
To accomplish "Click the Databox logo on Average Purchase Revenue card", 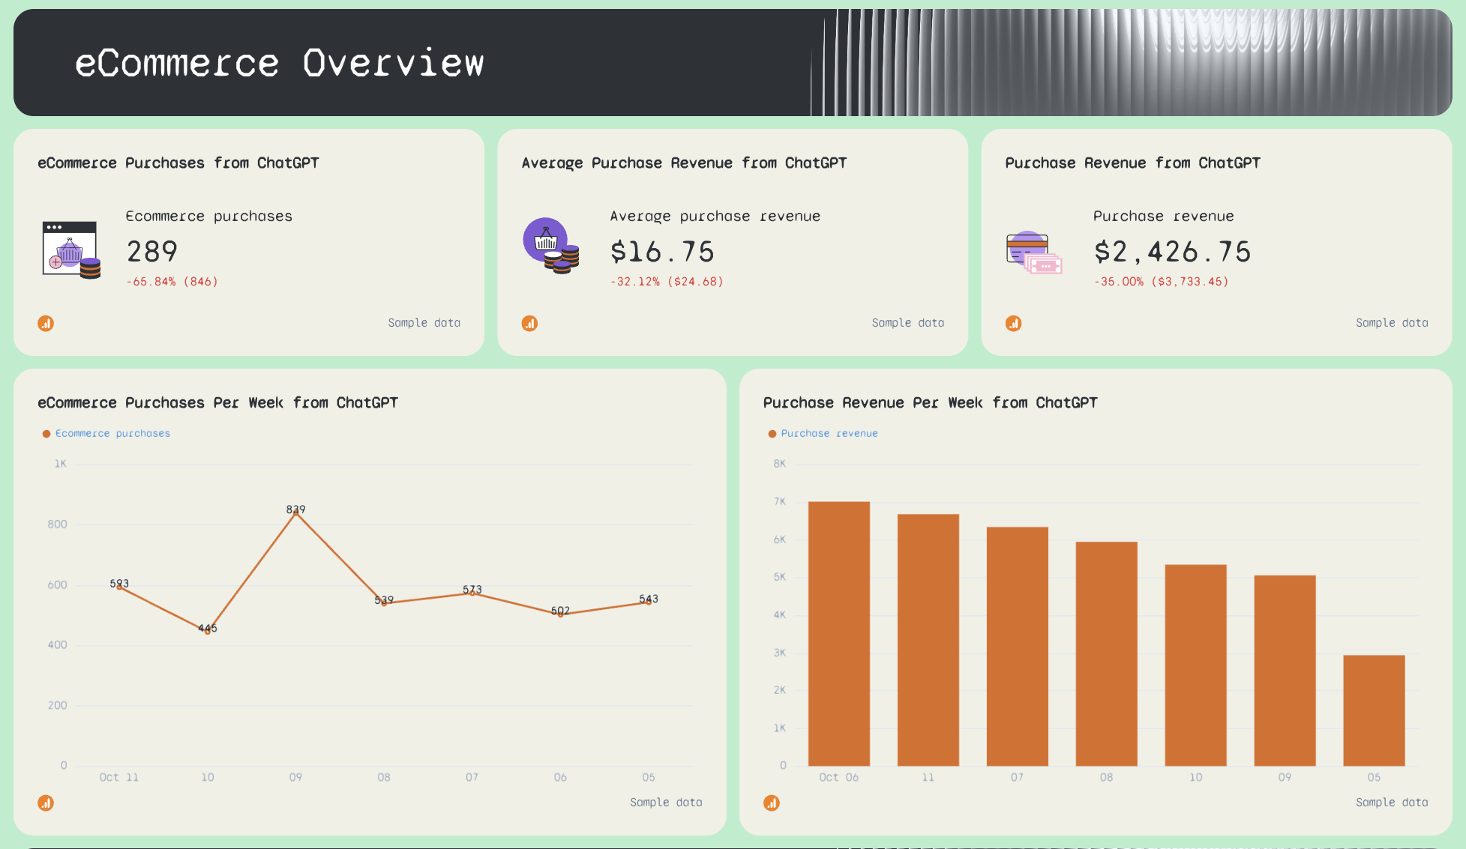I will coord(529,323).
